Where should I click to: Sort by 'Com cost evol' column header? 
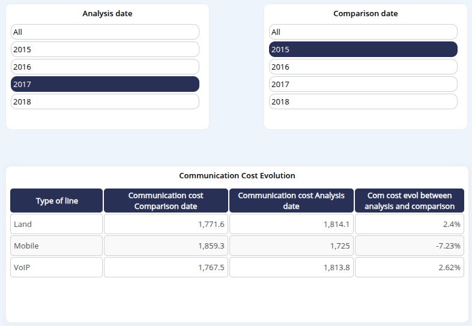(x=411, y=201)
